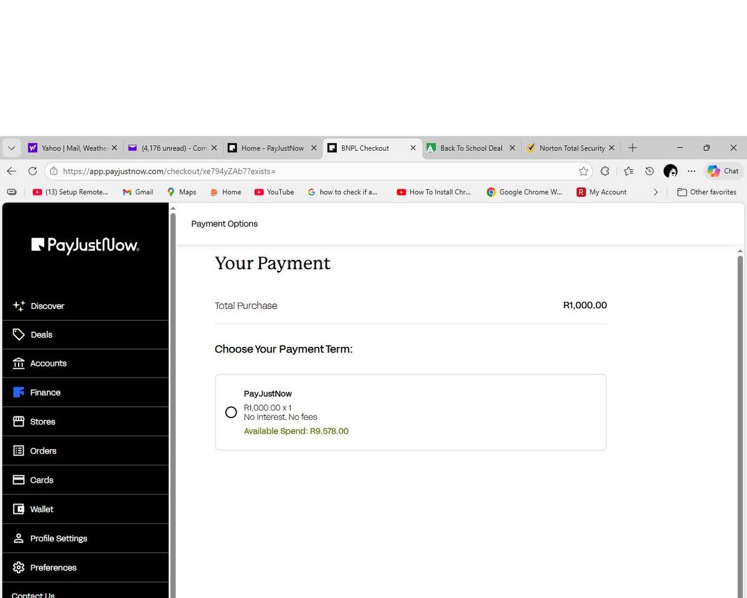This screenshot has width=747, height=598.
Task: Open Stores from the sidebar
Action: (85, 422)
